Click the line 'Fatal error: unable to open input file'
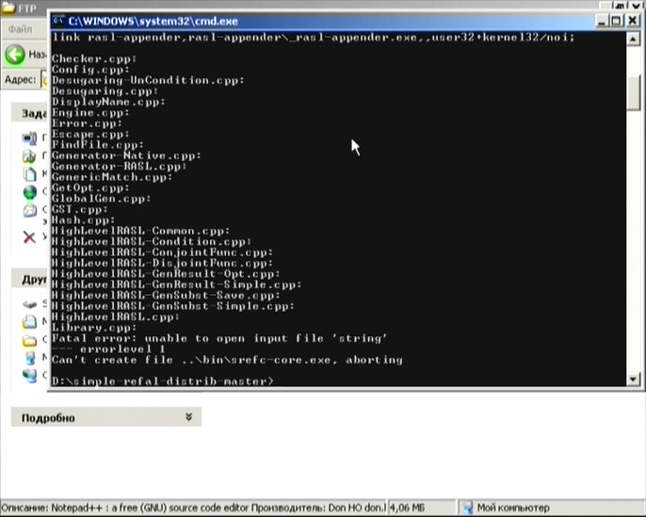The height and width of the screenshot is (517, 646). click(x=219, y=339)
